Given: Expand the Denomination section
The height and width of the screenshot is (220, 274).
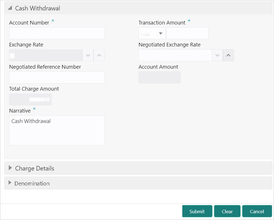Looking at the screenshot, I should (10, 183).
